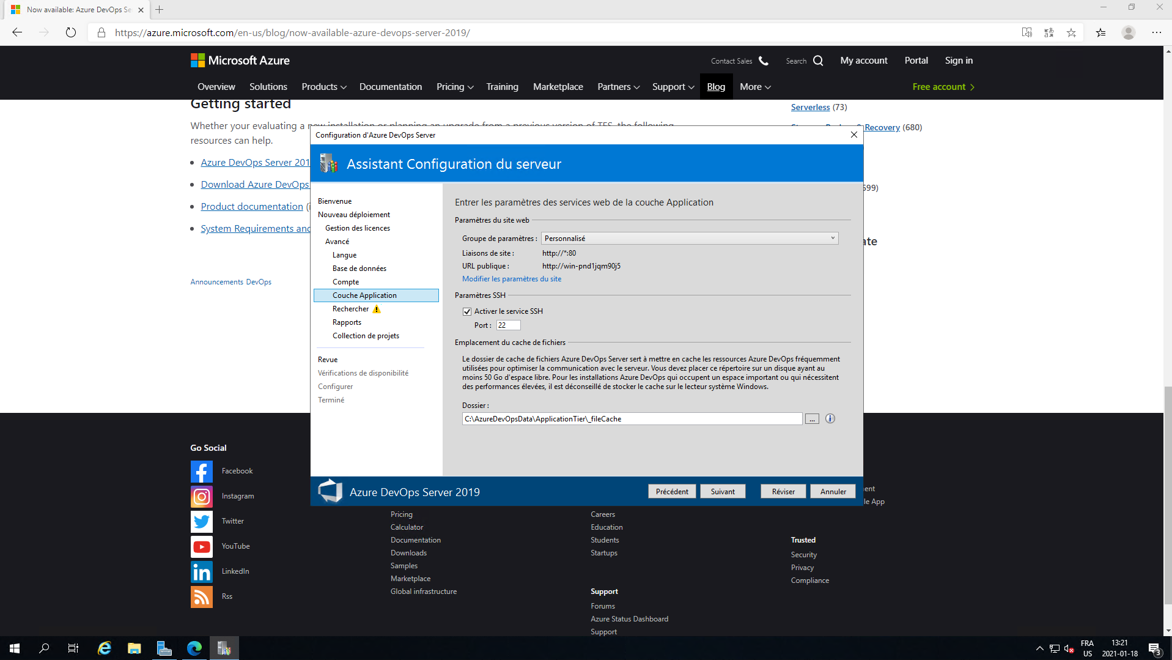The height and width of the screenshot is (660, 1172).
Task: Expand the Groupe de paramètres dropdown
Action: [x=832, y=238]
